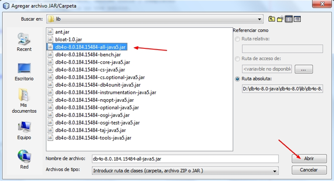Create a new folder icon
The width and height of the screenshot is (334, 181).
pyautogui.click(x=280, y=19)
